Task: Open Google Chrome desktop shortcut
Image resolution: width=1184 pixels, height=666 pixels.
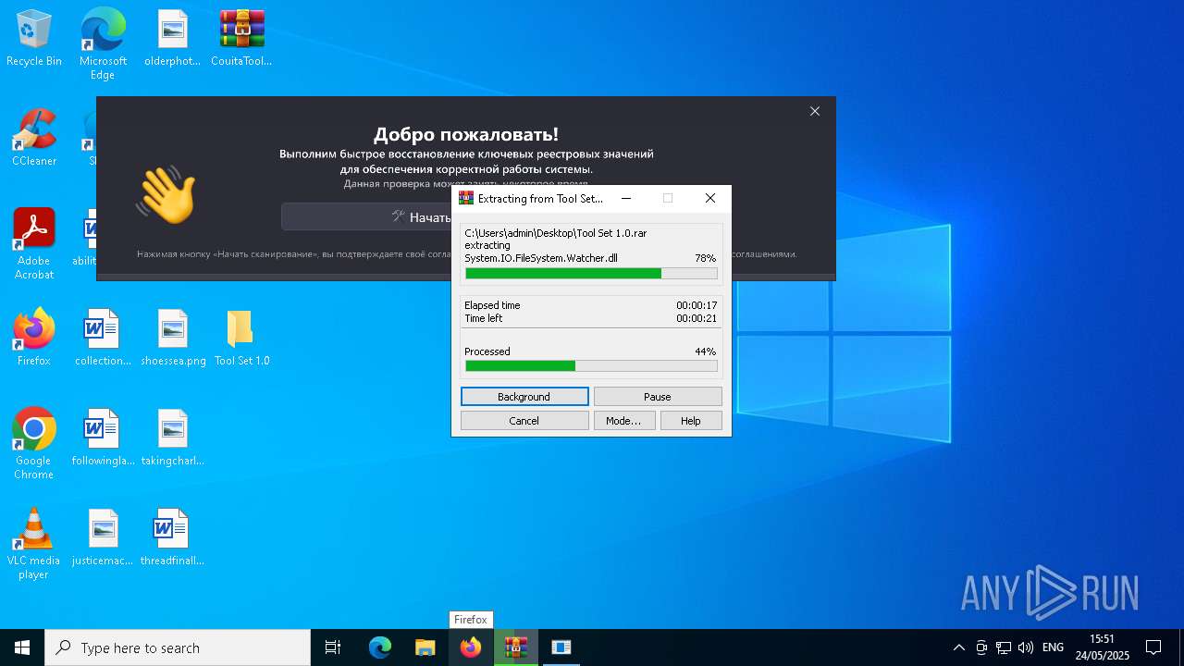Action: click(34, 444)
